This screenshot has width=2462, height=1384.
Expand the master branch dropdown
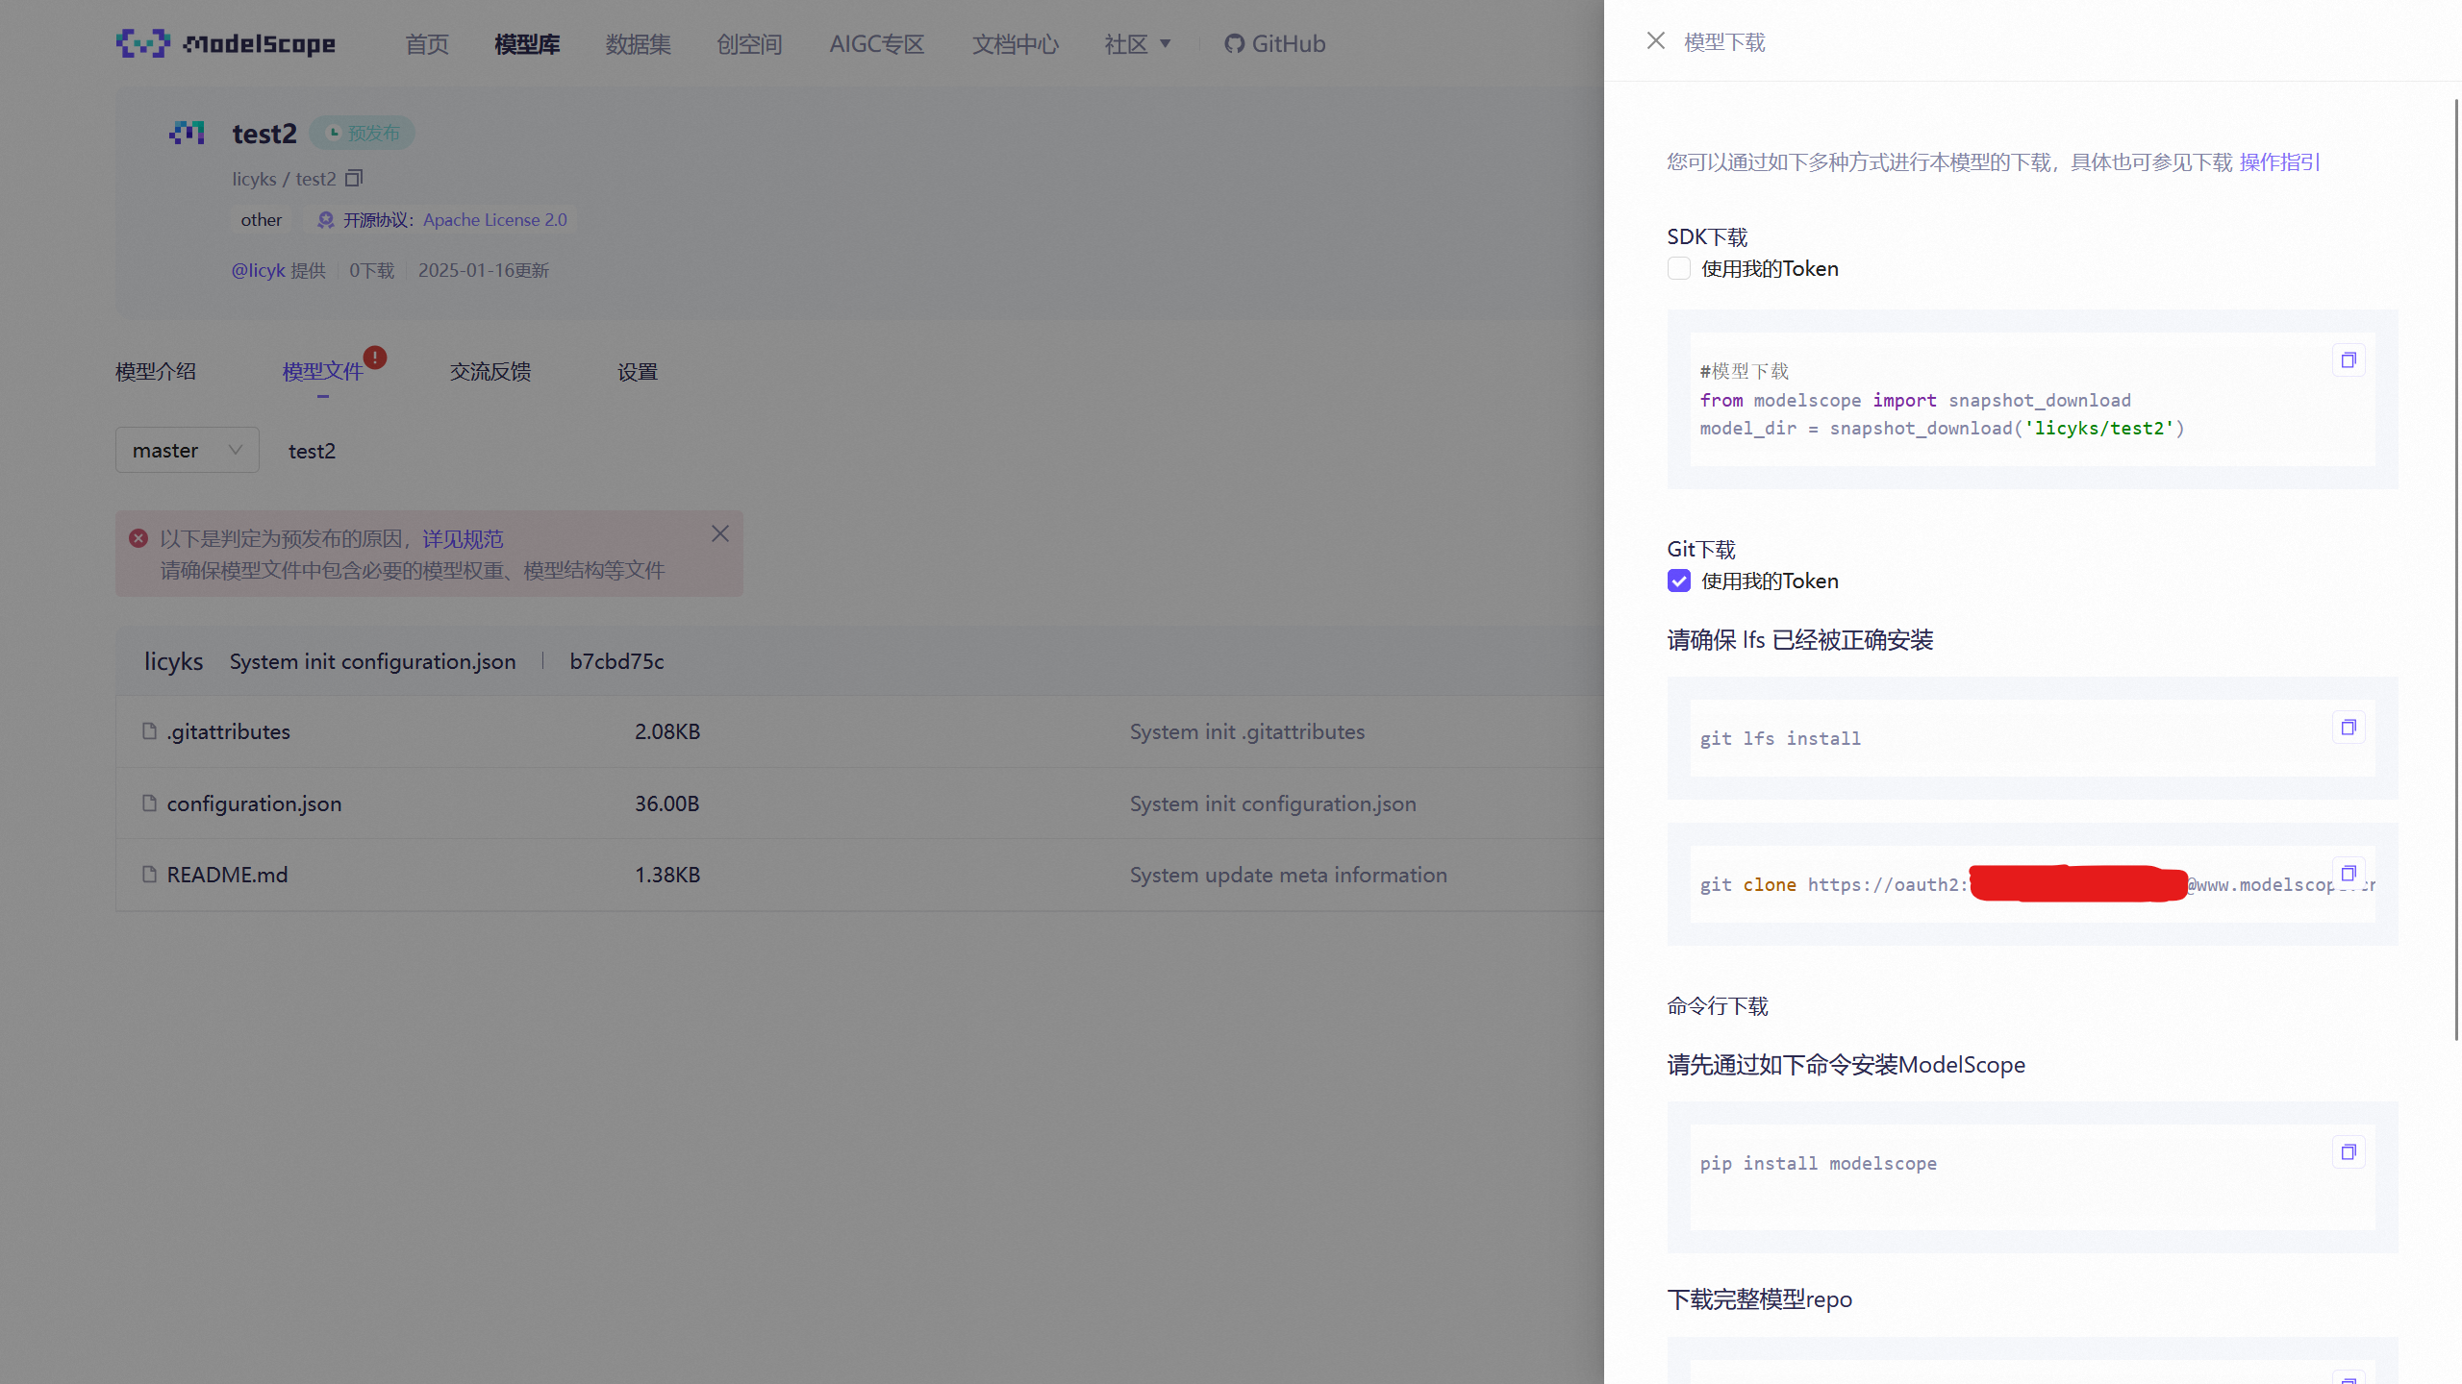[187, 451]
